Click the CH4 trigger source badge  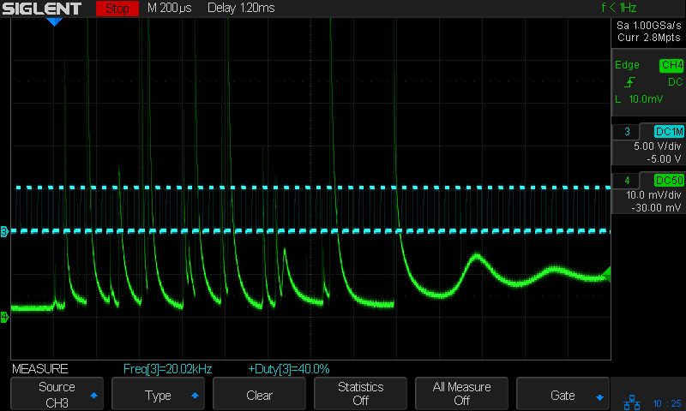coord(671,65)
